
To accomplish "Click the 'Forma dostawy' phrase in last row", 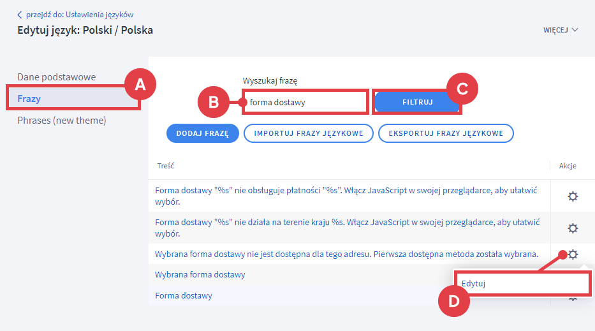I will click(x=184, y=296).
